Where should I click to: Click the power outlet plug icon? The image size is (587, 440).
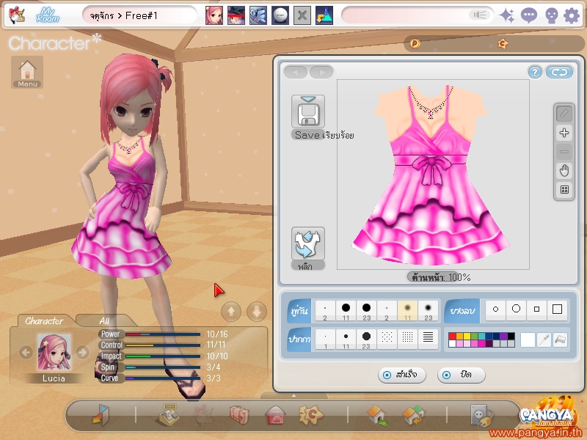tap(482, 415)
